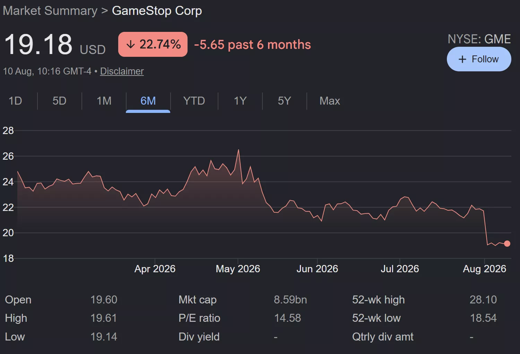The image size is (520, 354).
Task: Click the current price dot on chart
Action: coord(507,244)
